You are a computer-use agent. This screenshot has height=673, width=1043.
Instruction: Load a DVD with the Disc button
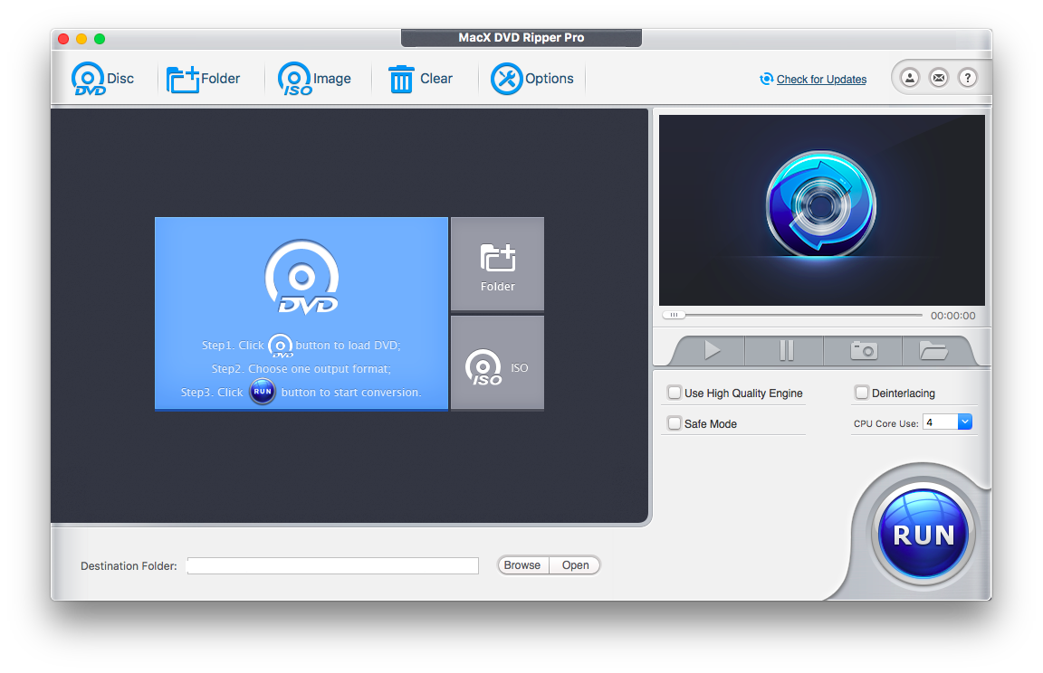tap(102, 79)
